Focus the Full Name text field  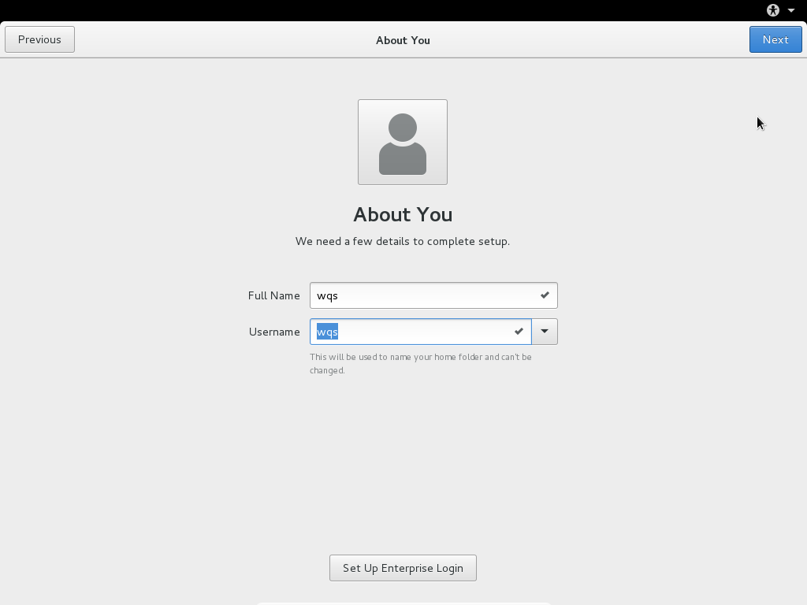433,295
